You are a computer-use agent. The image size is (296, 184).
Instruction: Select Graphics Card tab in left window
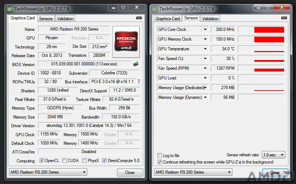click(23, 18)
